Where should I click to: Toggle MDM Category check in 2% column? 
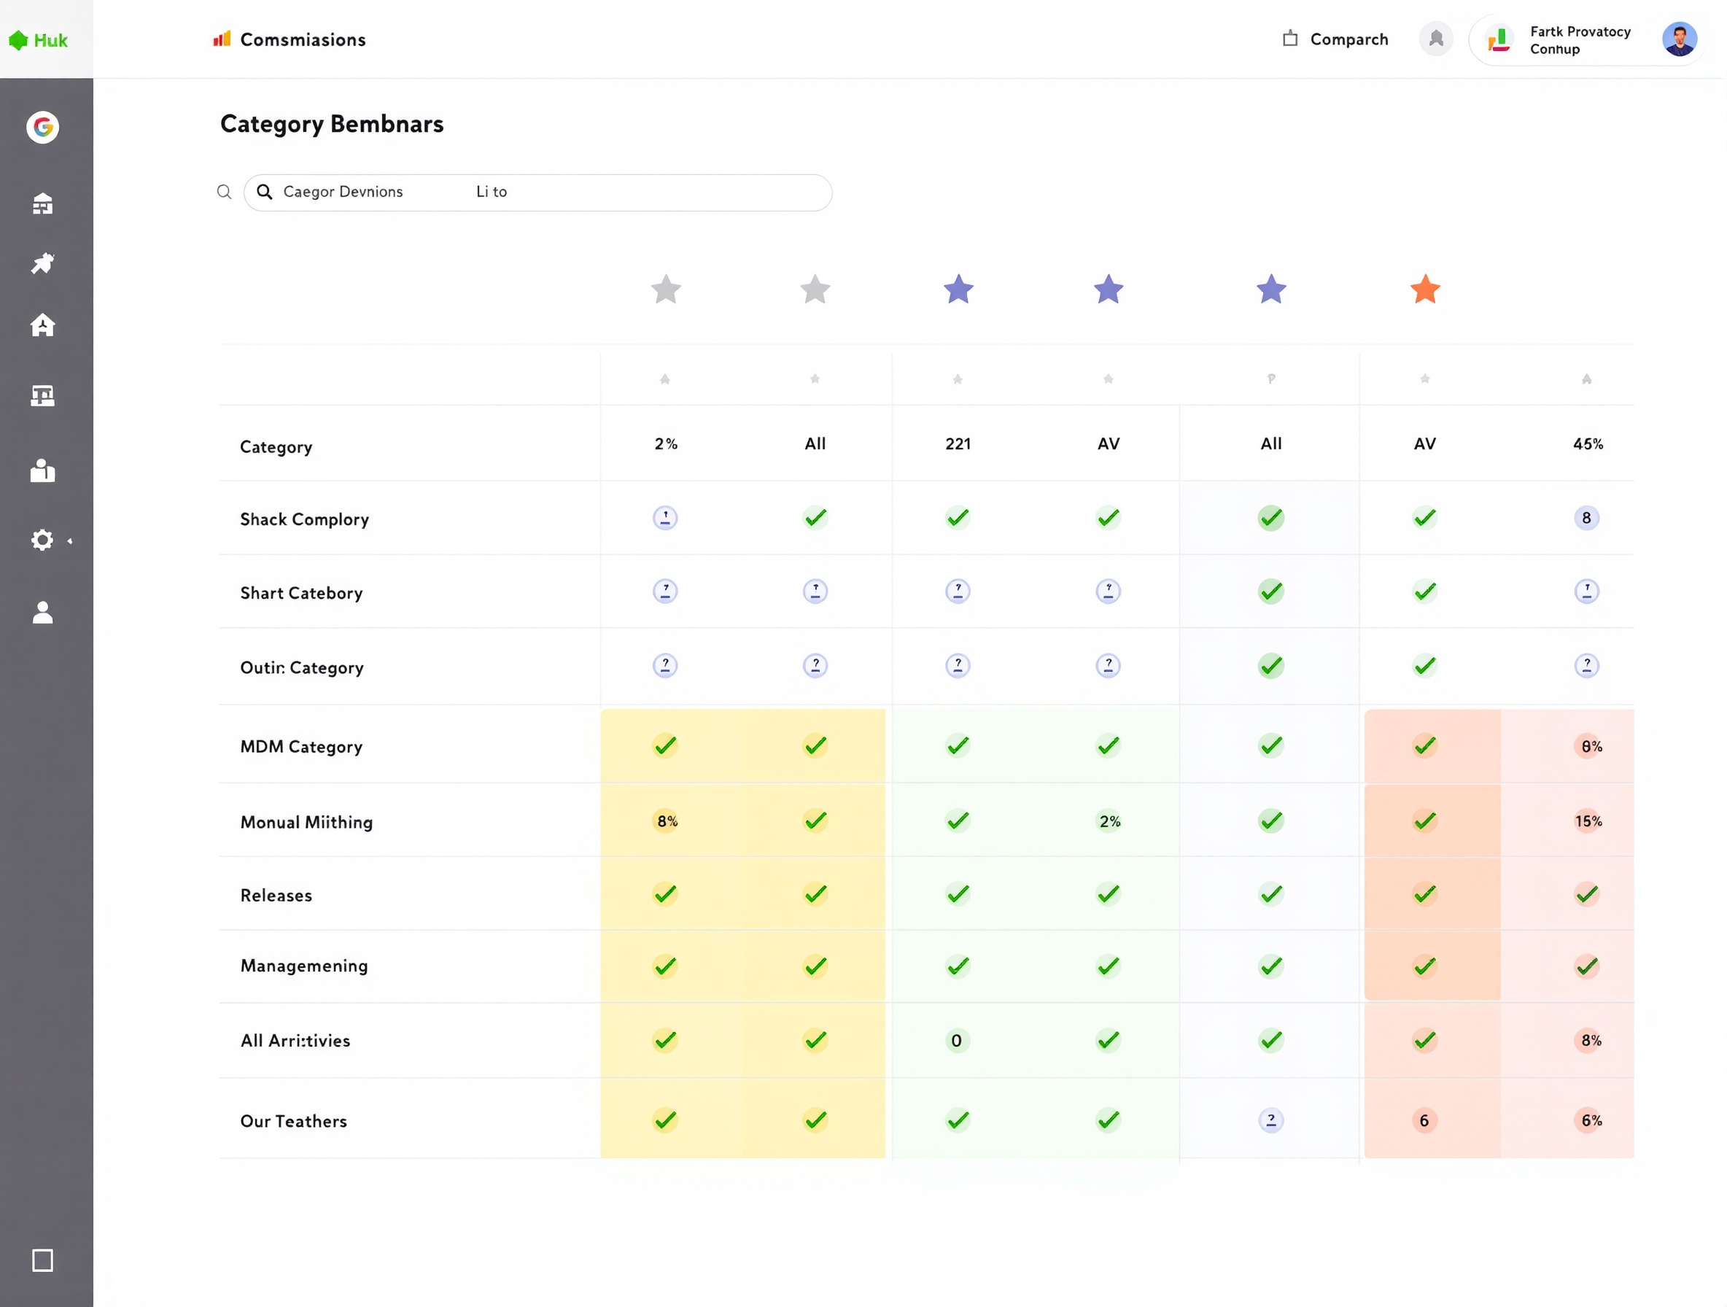[665, 745]
